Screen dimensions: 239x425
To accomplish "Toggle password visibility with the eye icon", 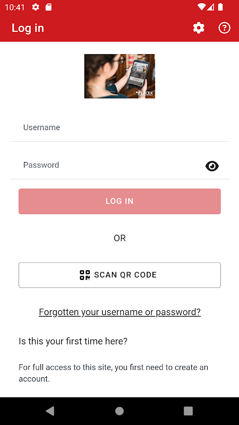I will coord(212,166).
